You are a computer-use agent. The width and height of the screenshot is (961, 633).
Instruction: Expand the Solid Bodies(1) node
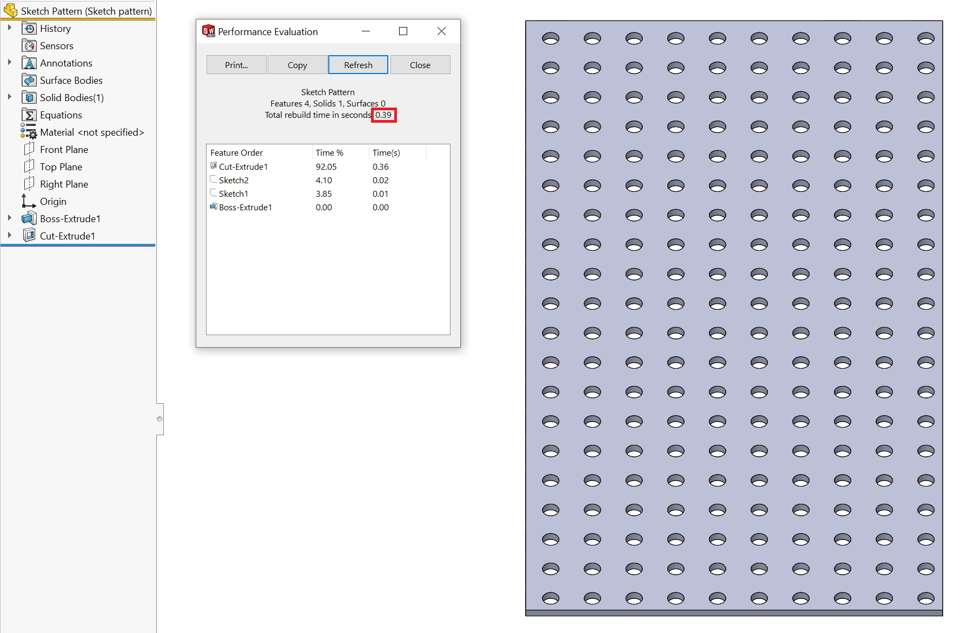(9, 97)
